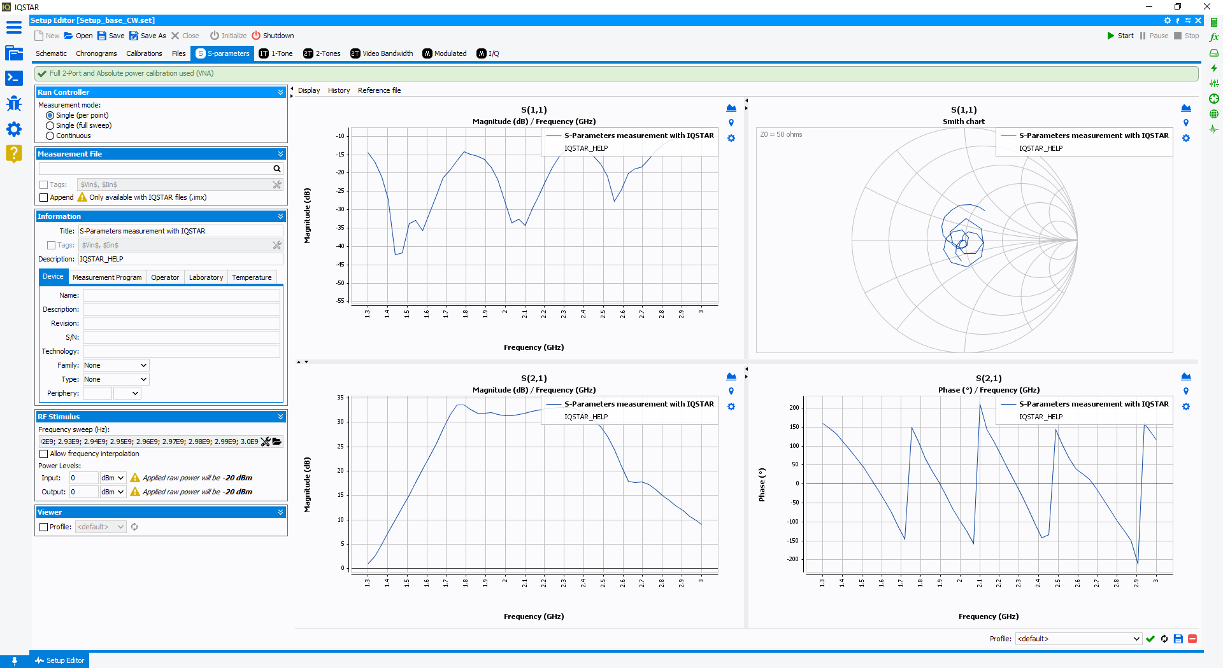The height and width of the screenshot is (668, 1223).
Task: Open the hamburger menu in left sidebar
Action: pos(14,27)
